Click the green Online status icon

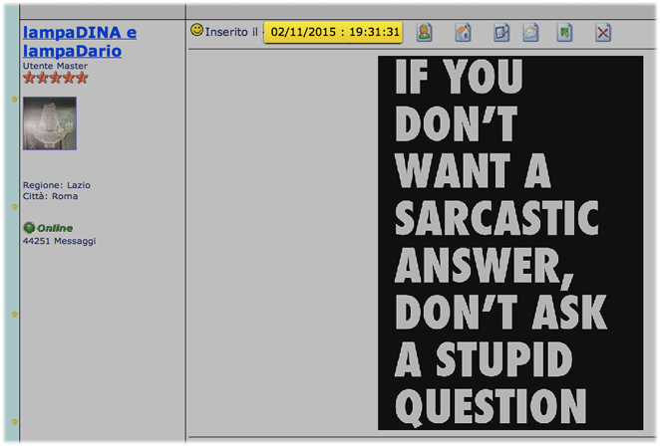[29, 228]
